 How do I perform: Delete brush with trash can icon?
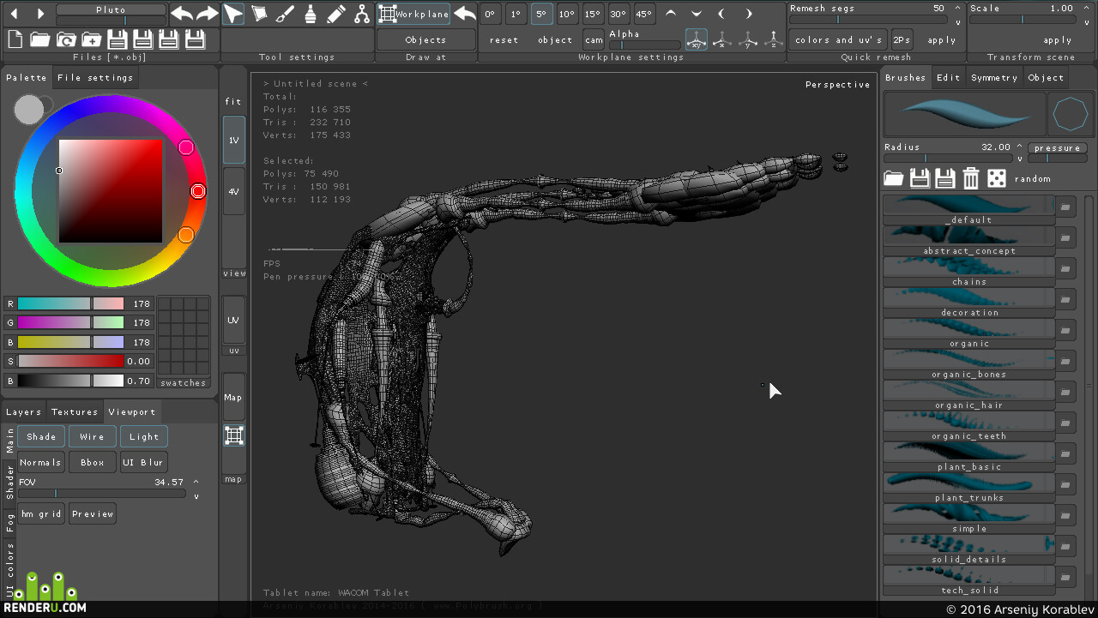[x=970, y=178]
